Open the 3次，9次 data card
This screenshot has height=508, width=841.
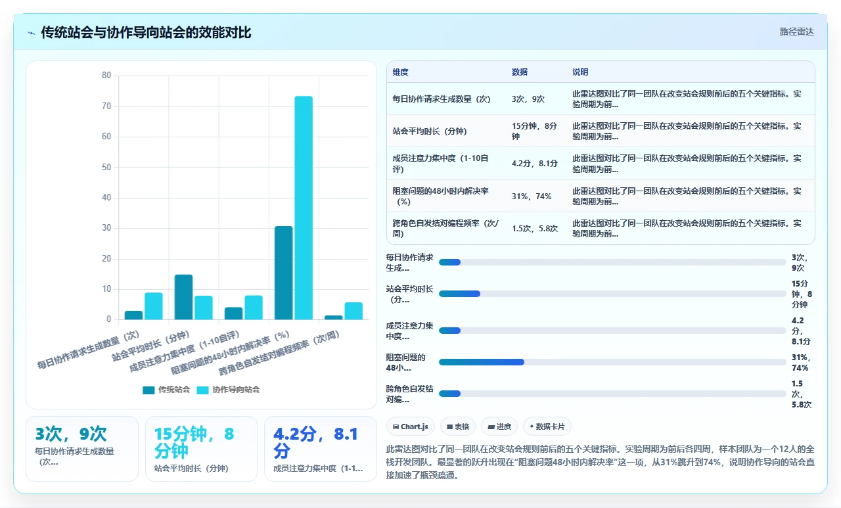[82, 449]
